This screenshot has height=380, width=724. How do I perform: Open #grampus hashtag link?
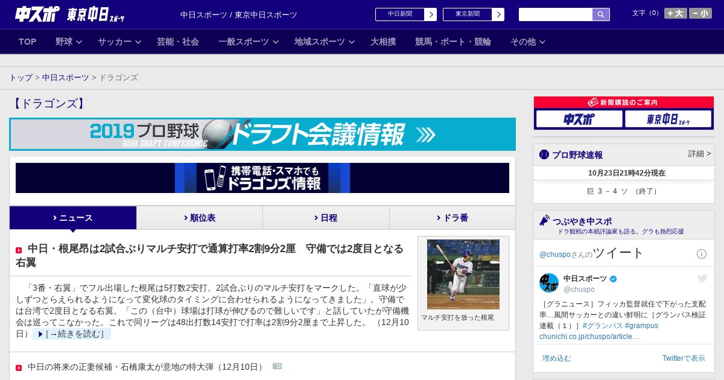[x=641, y=326]
